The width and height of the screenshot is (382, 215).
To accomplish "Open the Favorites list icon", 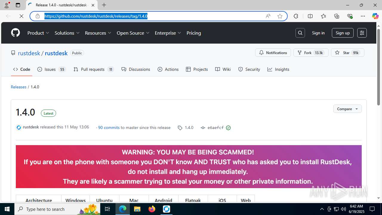I will click(324, 16).
